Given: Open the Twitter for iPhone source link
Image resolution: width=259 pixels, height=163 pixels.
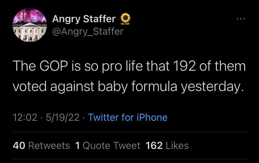Looking at the screenshot, I should pyautogui.click(x=128, y=117).
